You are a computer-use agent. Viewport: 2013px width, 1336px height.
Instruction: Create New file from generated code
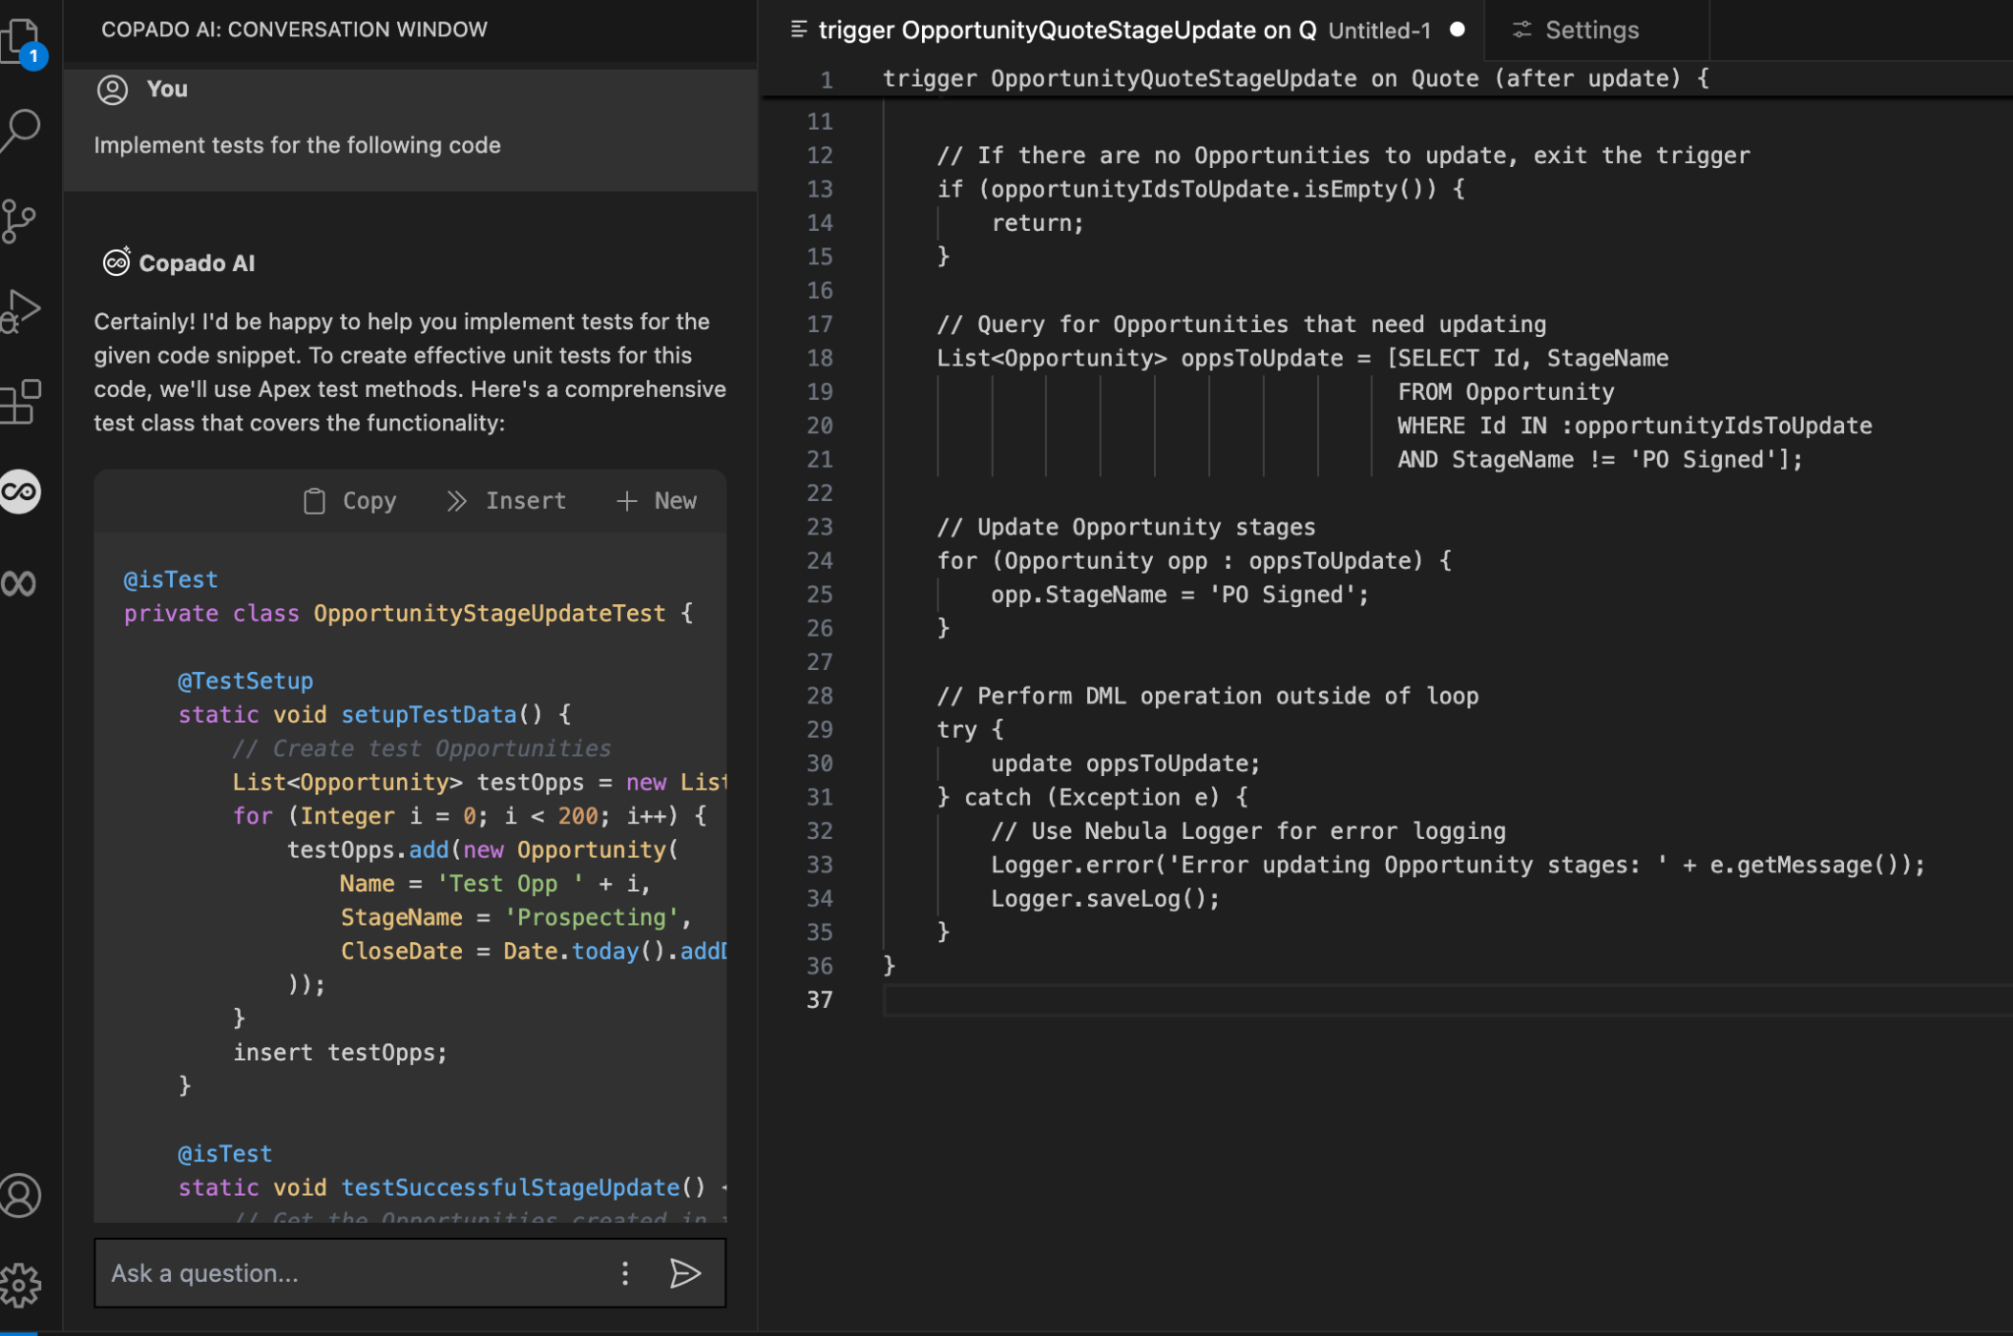pyautogui.click(x=657, y=501)
